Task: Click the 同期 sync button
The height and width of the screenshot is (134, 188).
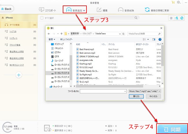Action: tap(172, 129)
